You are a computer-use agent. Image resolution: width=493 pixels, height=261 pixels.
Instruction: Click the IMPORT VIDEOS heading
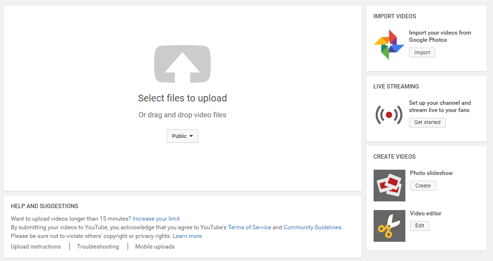pyautogui.click(x=395, y=16)
